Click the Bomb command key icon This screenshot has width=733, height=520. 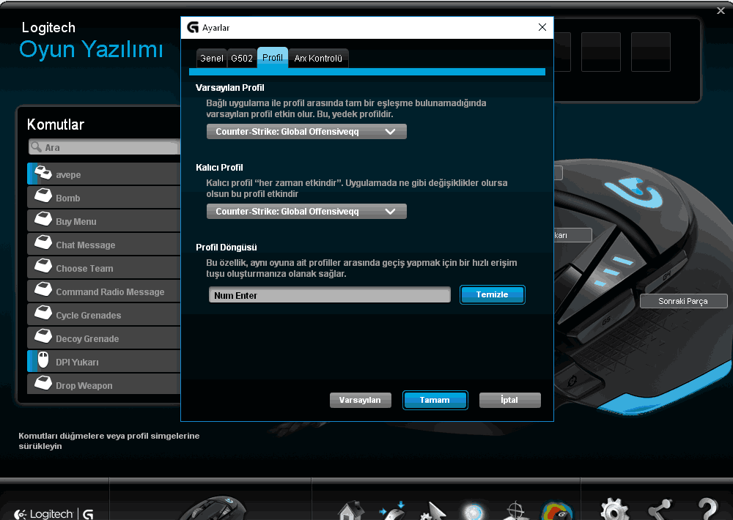point(43,196)
